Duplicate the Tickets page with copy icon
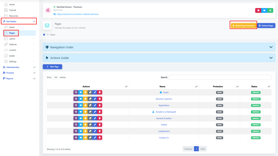278x156 pixels. (x=90, y=125)
